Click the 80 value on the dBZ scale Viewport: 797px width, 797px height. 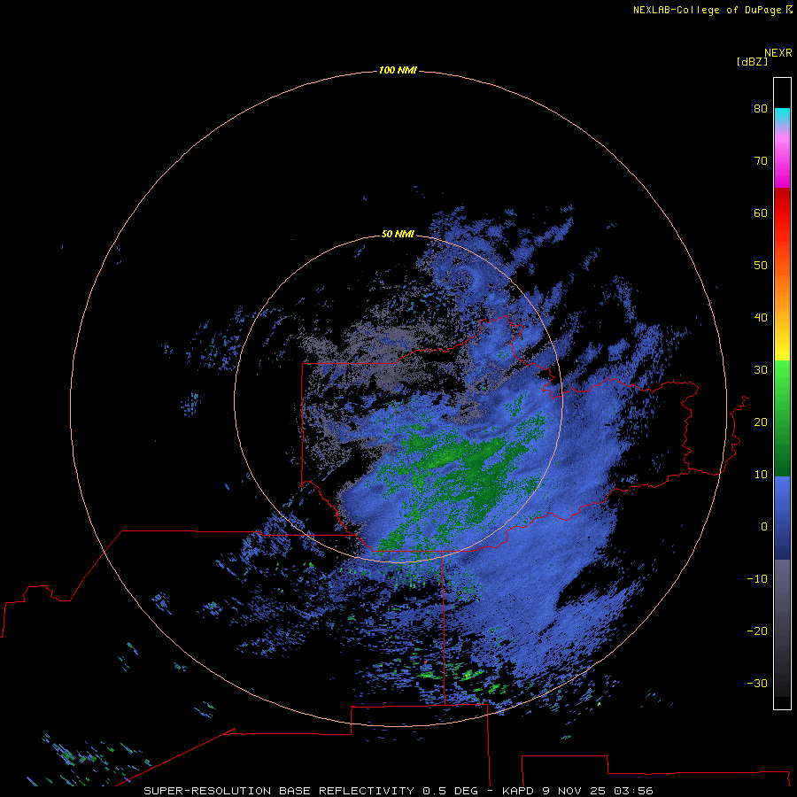761,108
